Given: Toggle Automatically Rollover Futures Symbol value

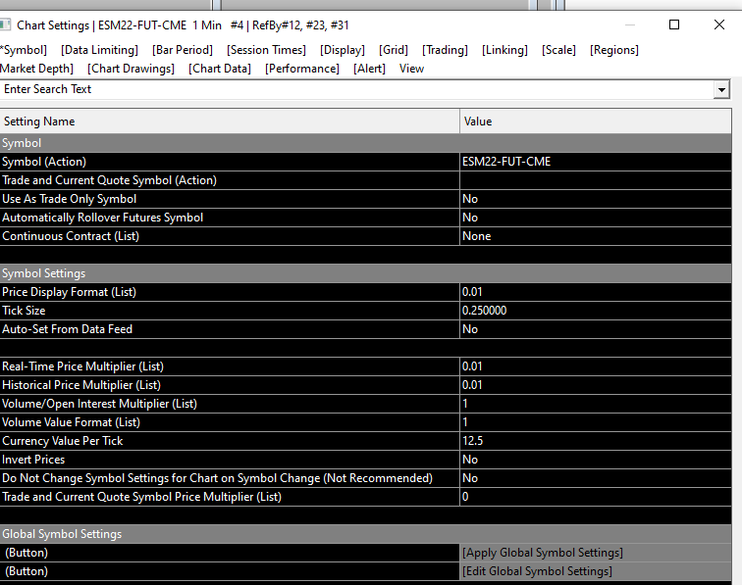Looking at the screenshot, I should click(x=596, y=218).
